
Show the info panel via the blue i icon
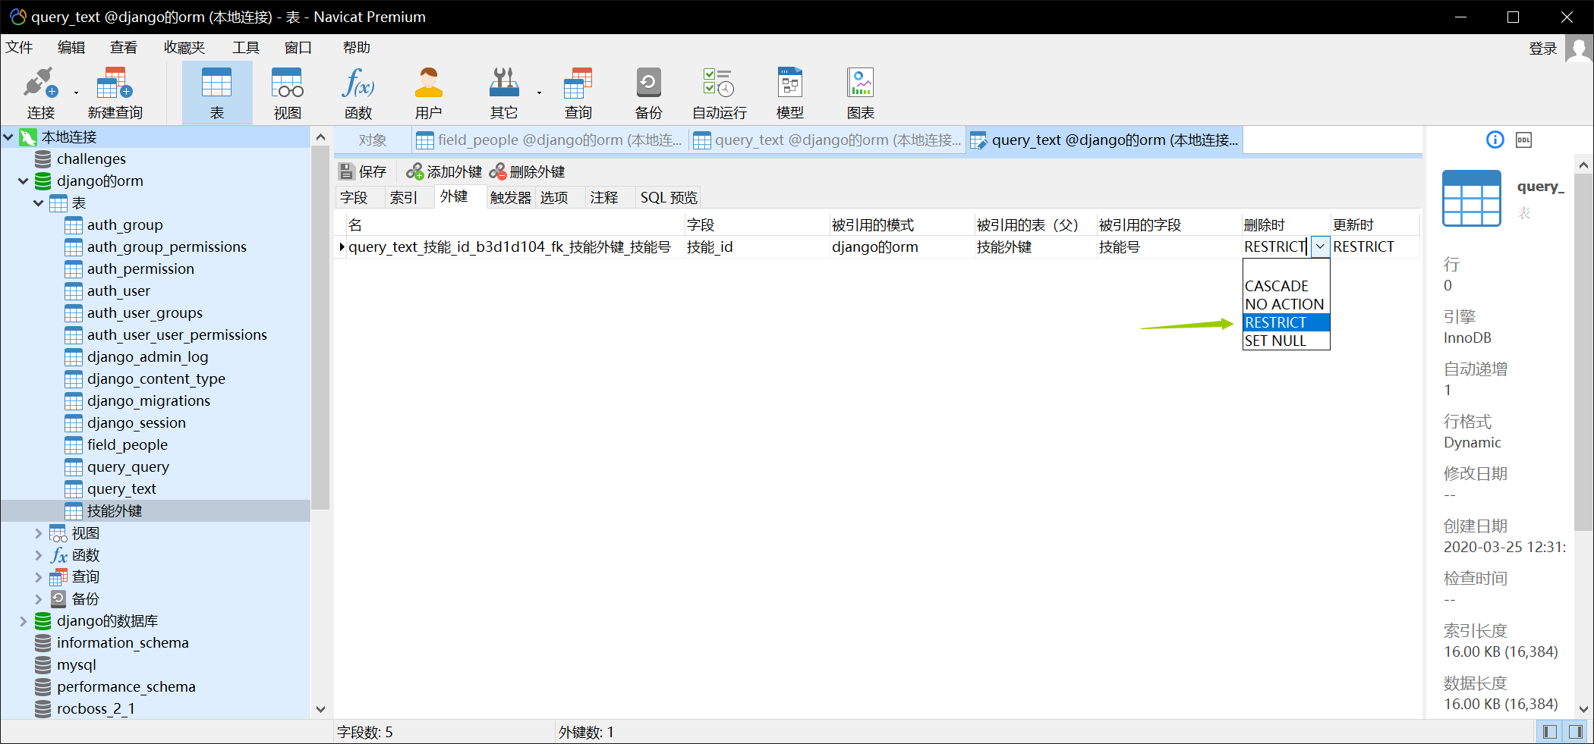[1495, 140]
